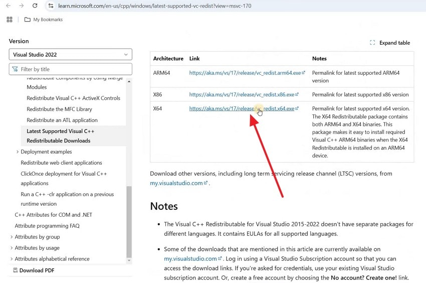Open the My Bookmarks folder
This screenshot has height=283, width=426.
click(x=44, y=20)
